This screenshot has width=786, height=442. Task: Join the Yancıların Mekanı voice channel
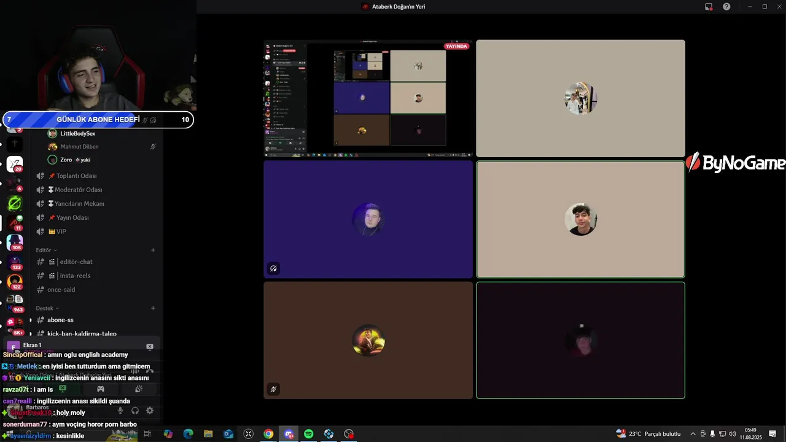click(x=95, y=204)
